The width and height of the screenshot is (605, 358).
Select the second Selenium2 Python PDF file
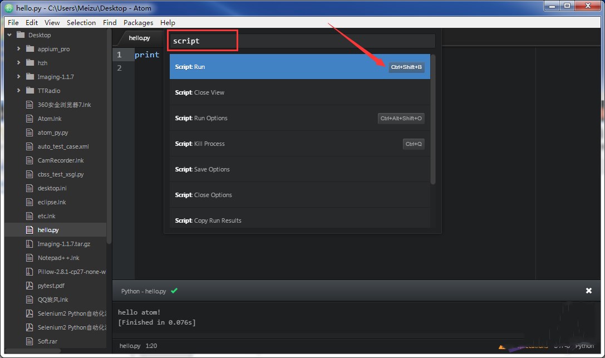point(72,327)
